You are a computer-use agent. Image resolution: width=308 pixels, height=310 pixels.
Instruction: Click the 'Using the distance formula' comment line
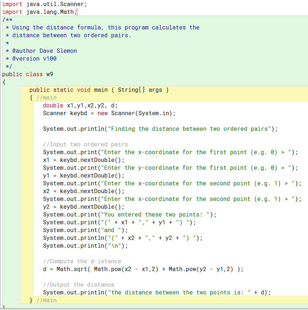tap(102, 28)
